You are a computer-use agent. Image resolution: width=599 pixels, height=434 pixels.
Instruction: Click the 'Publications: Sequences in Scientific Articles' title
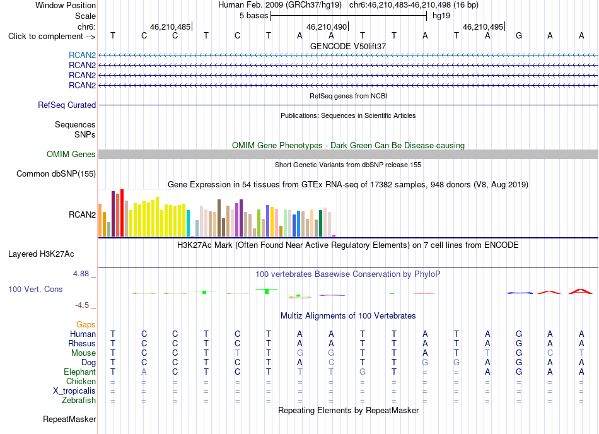click(348, 115)
